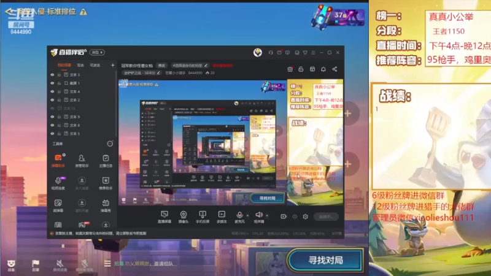
Task: Switch to the third scene tab
Action: pyautogui.click(x=95, y=65)
